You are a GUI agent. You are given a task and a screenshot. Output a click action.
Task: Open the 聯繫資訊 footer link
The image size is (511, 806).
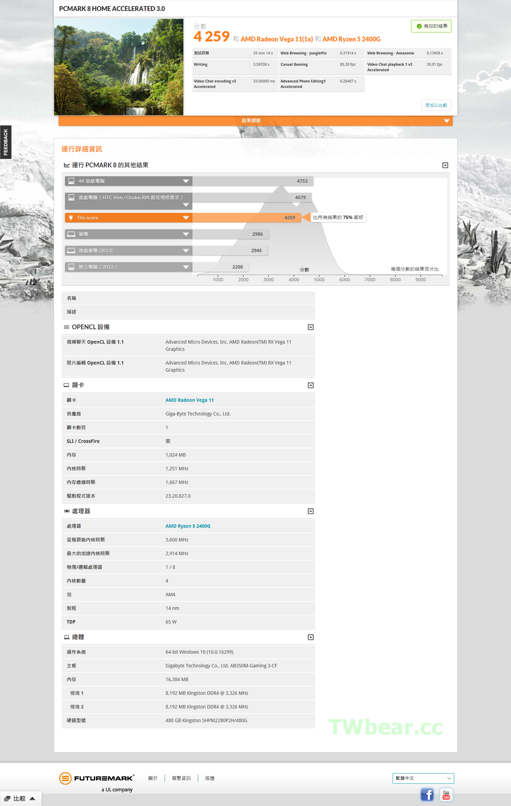(181, 778)
